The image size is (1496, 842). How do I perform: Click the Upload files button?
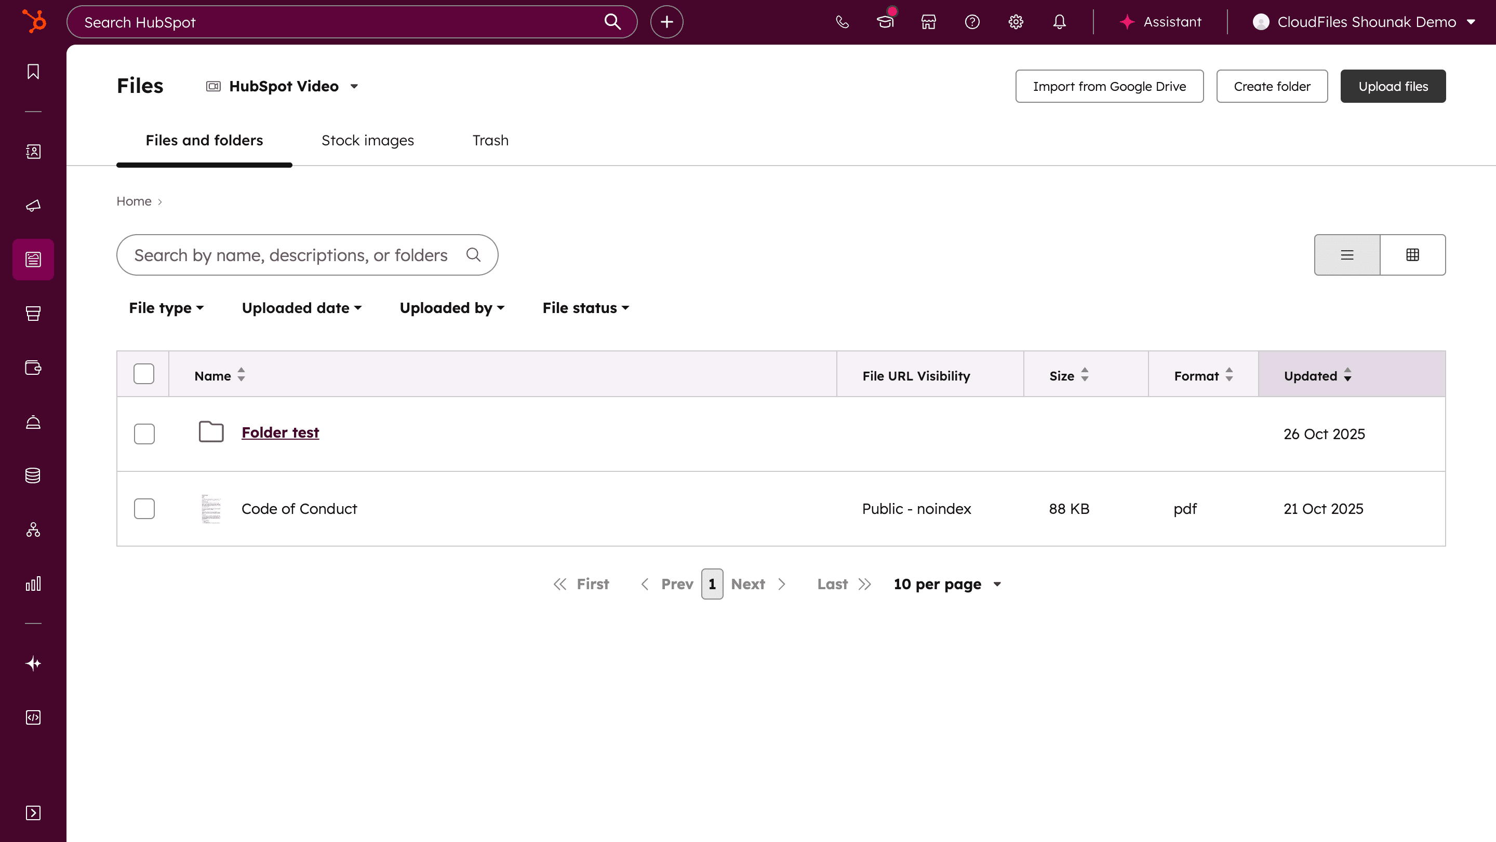pos(1393,87)
